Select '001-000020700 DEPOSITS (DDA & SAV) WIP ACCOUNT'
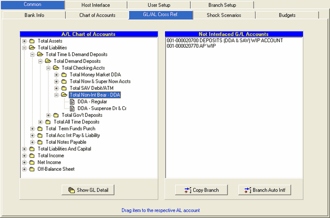The image size is (330, 218). click(225, 40)
